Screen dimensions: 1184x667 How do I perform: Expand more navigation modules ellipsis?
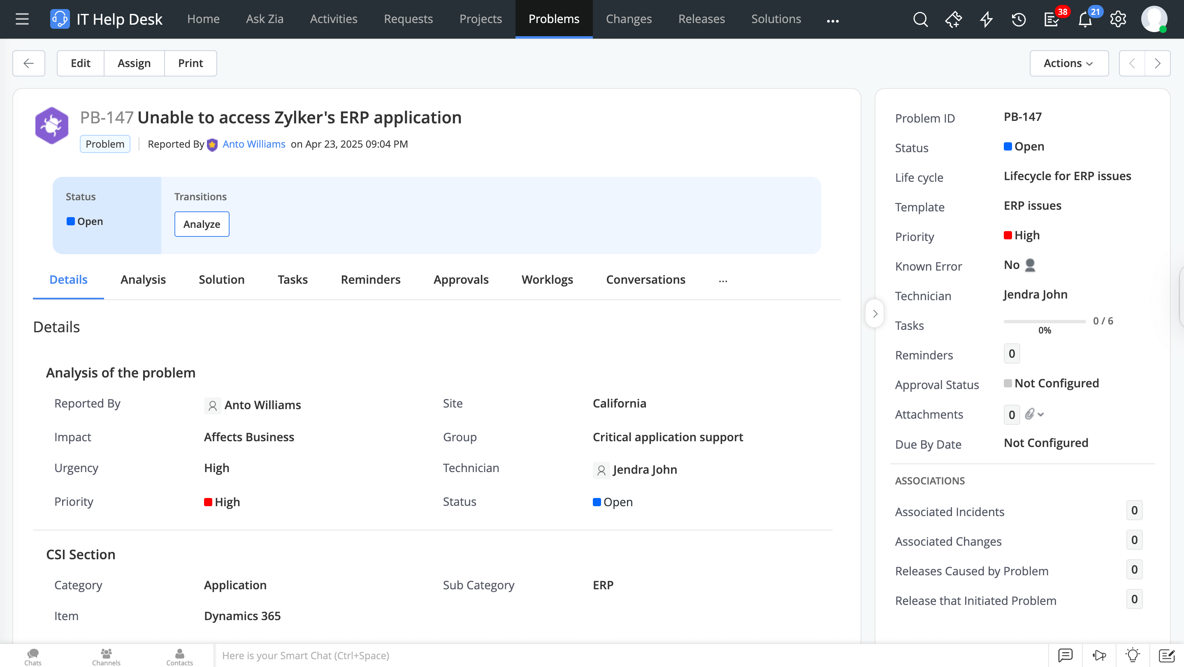pos(832,20)
